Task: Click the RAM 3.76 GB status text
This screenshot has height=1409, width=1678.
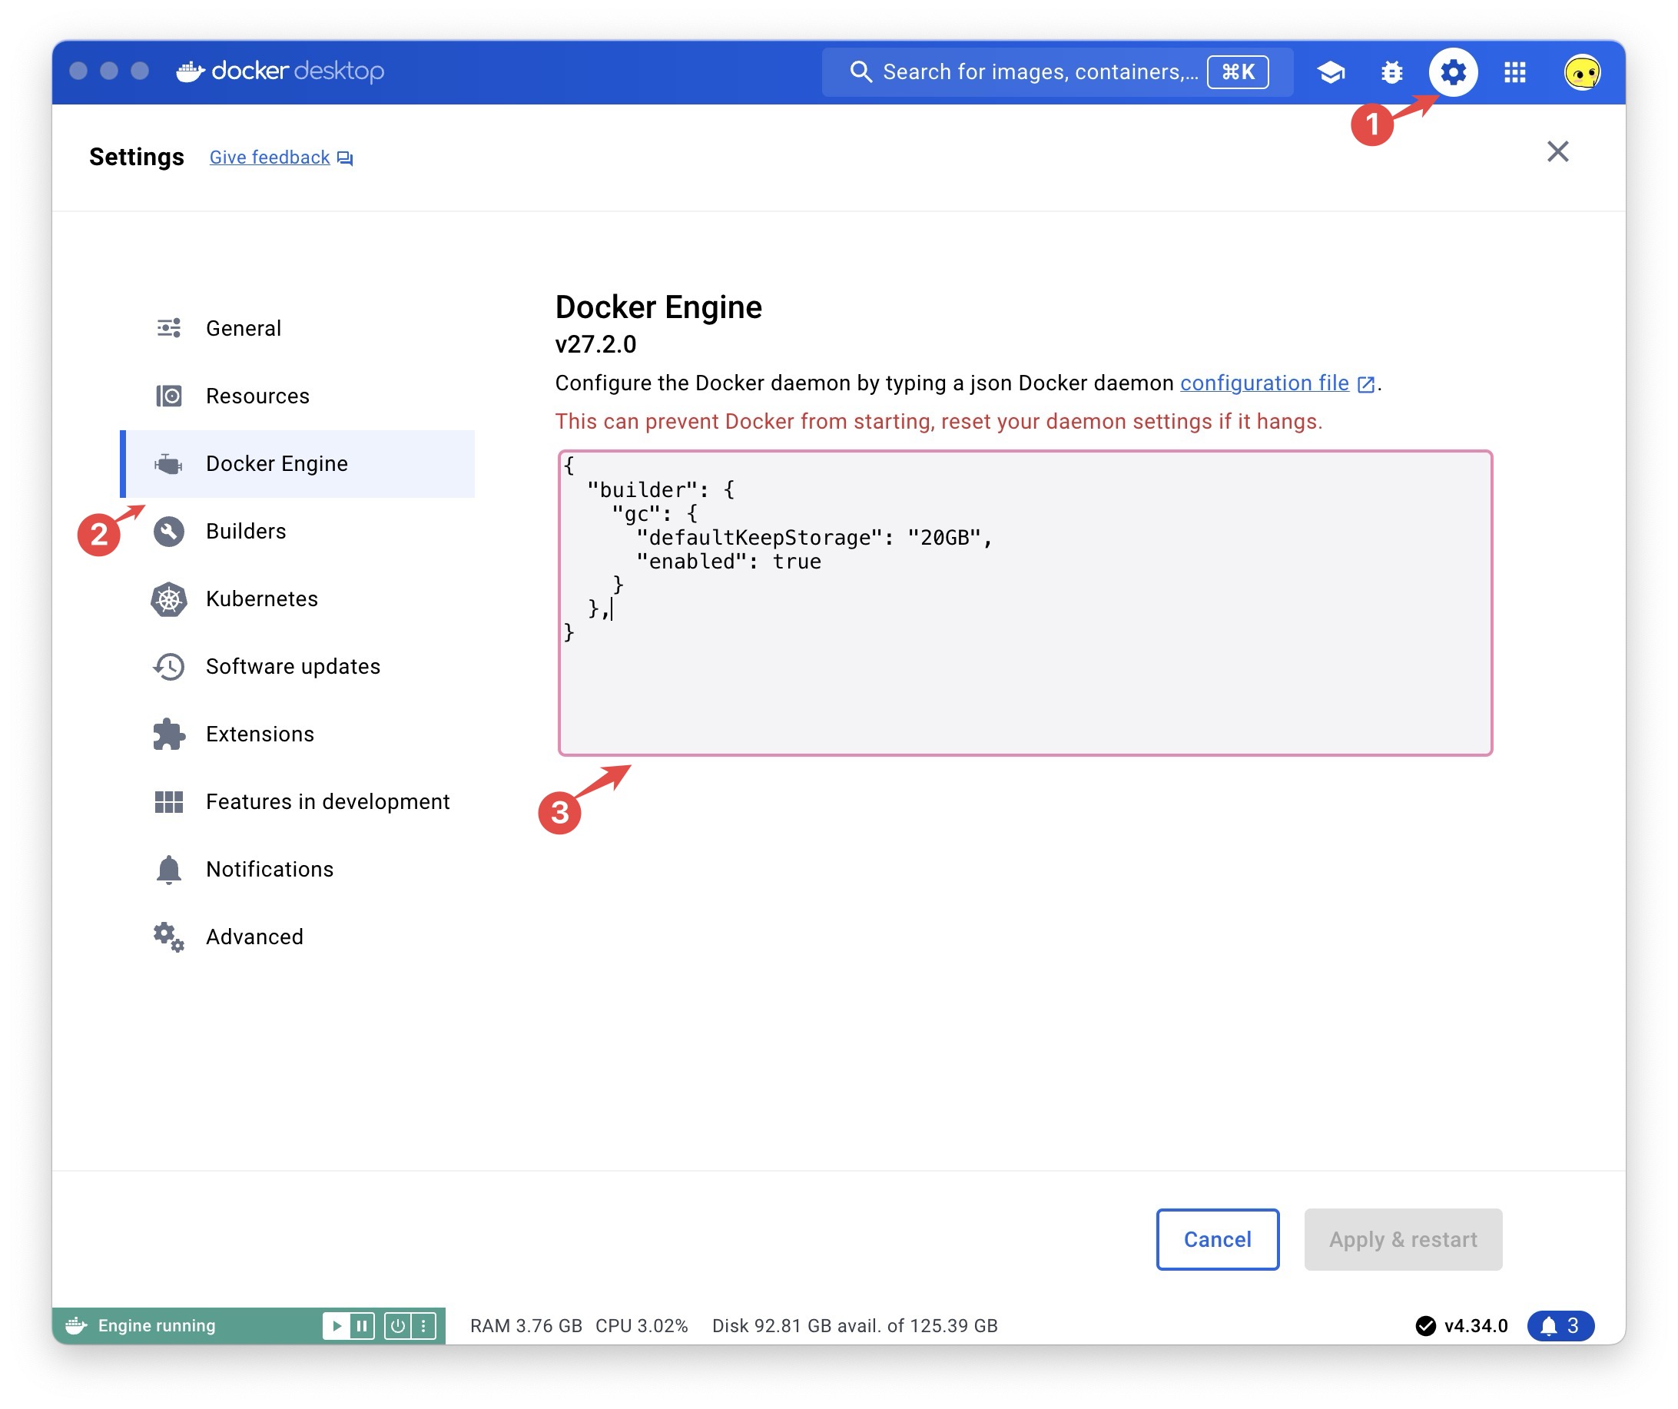Action: click(526, 1326)
